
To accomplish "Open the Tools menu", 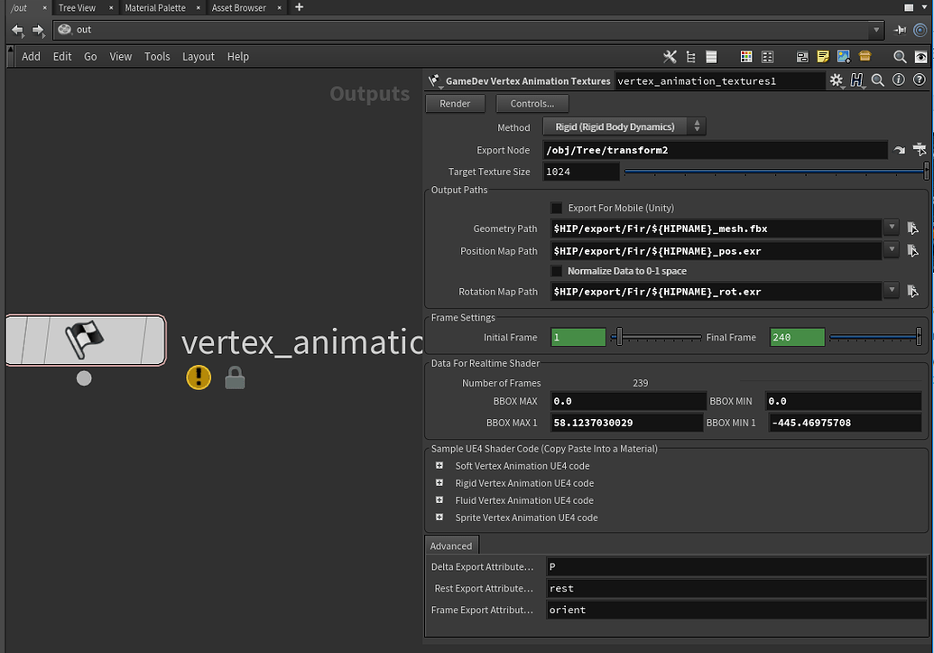I will (x=157, y=57).
